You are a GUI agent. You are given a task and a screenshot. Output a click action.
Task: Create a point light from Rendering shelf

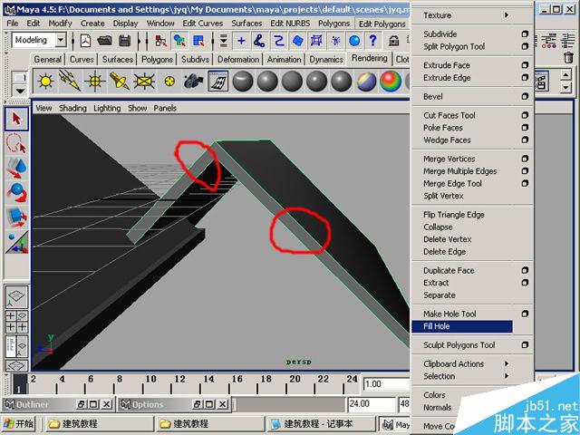click(x=45, y=81)
